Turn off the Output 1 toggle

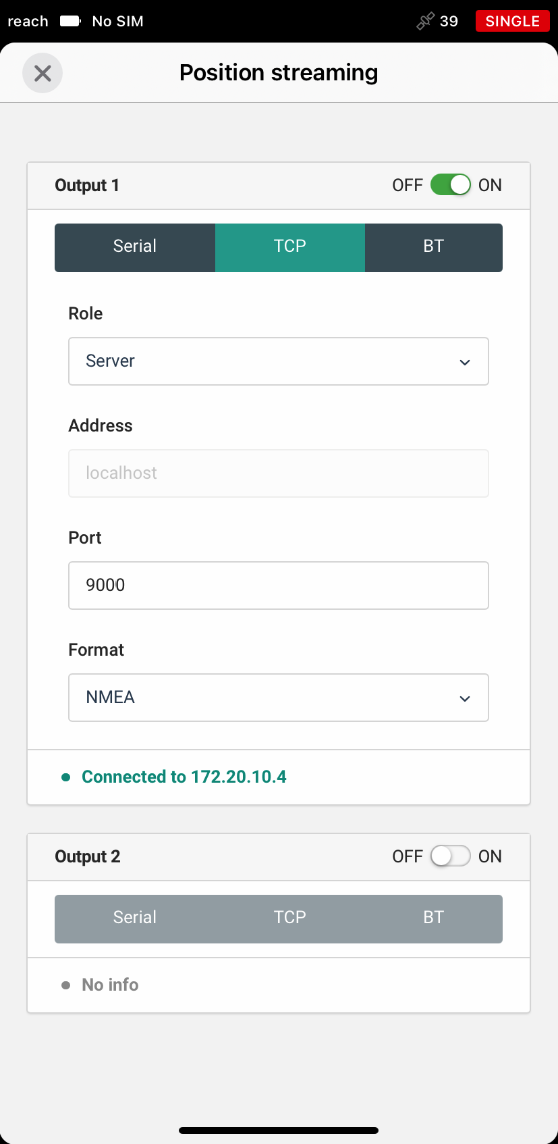[451, 185]
